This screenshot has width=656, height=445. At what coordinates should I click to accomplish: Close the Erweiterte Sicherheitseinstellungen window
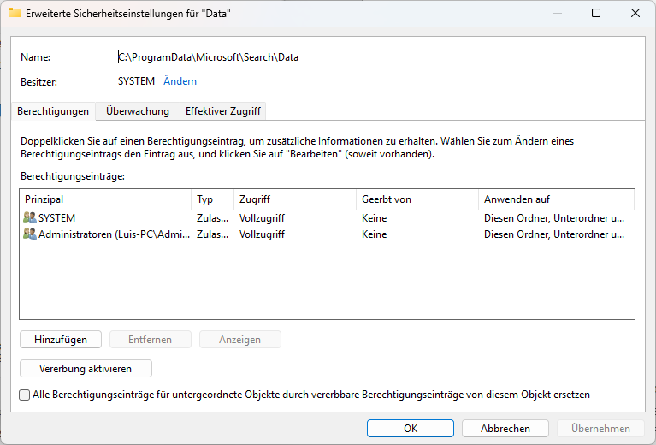635,13
